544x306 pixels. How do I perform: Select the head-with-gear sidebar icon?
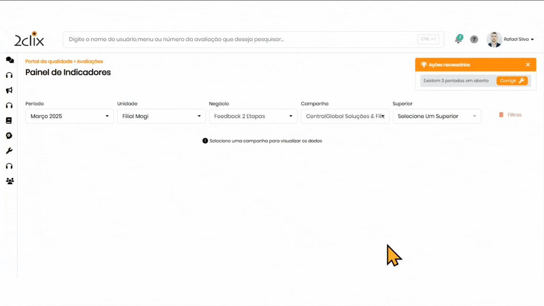pos(9,136)
